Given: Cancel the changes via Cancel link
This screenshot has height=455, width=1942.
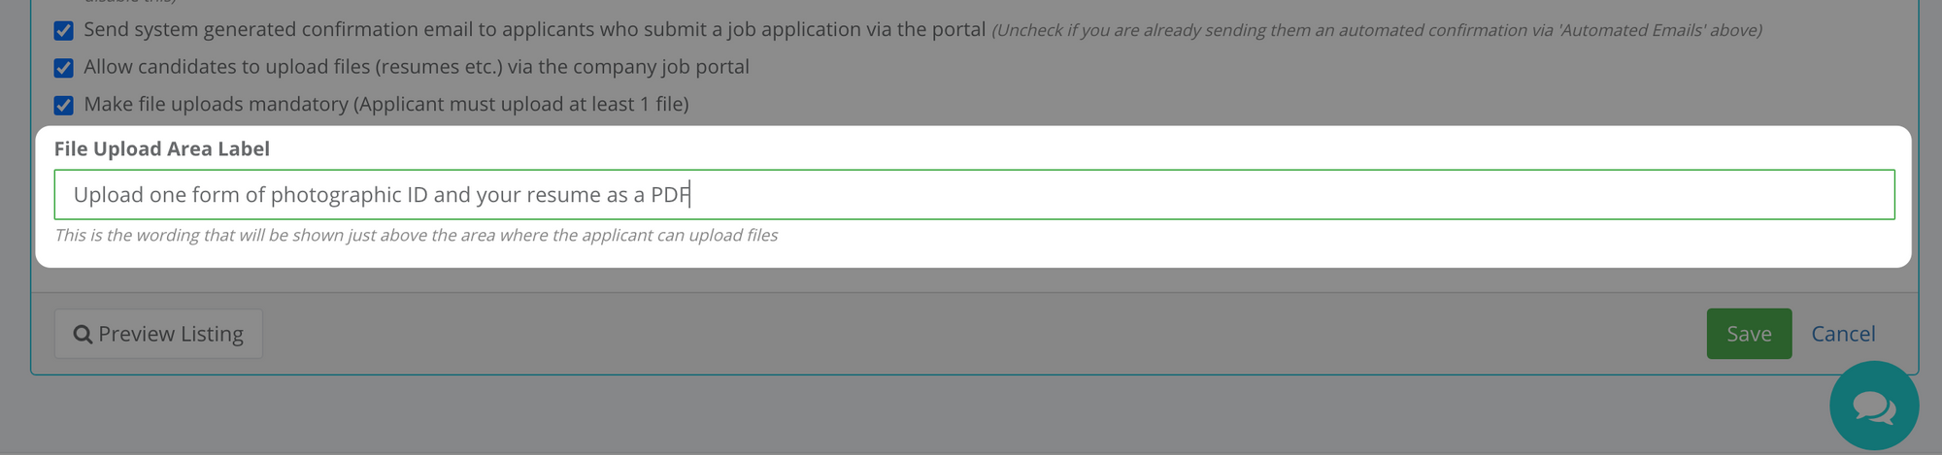Looking at the screenshot, I should (x=1843, y=334).
